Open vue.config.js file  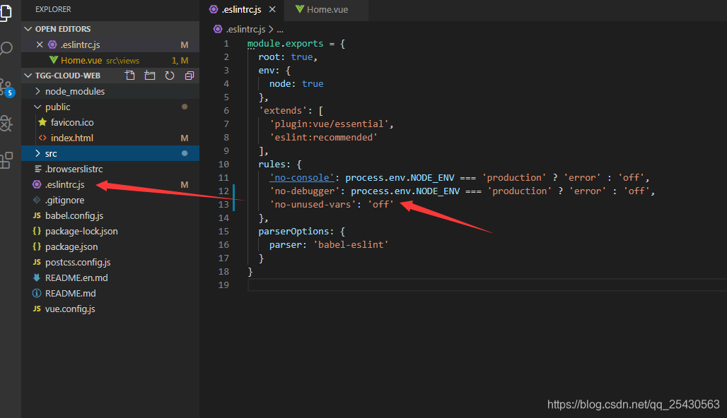(x=110, y=309)
